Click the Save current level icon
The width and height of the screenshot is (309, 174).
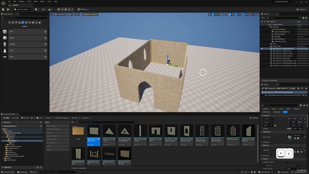pyautogui.click(x=3, y=9)
